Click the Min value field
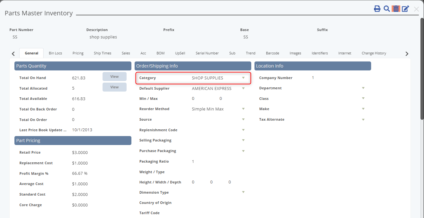424x218 pixels. coord(193,99)
